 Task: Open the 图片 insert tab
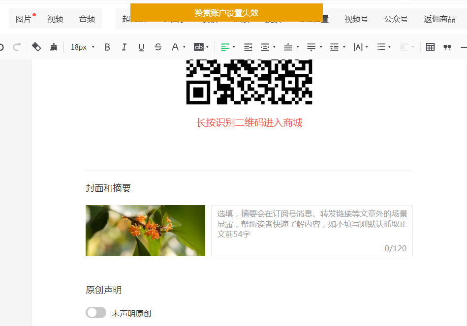24,19
